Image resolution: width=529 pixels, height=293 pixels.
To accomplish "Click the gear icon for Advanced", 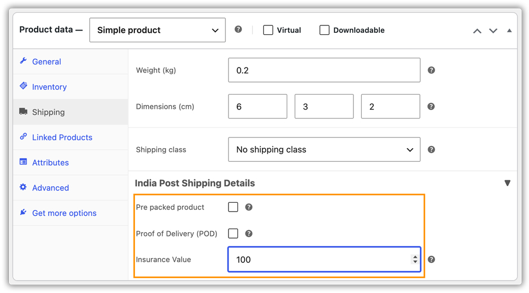I will (x=23, y=187).
